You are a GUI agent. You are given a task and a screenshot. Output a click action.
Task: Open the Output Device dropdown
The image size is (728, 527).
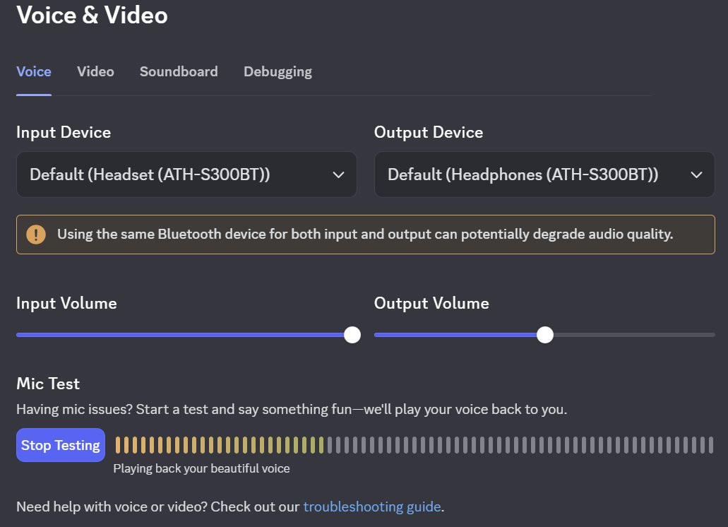tap(544, 174)
